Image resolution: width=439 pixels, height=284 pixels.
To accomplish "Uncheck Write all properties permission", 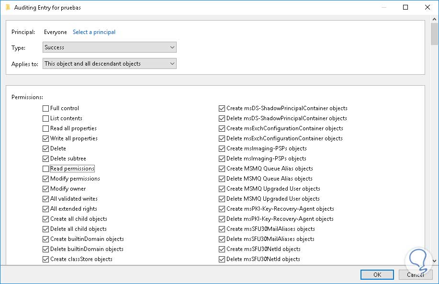I will [46, 138].
